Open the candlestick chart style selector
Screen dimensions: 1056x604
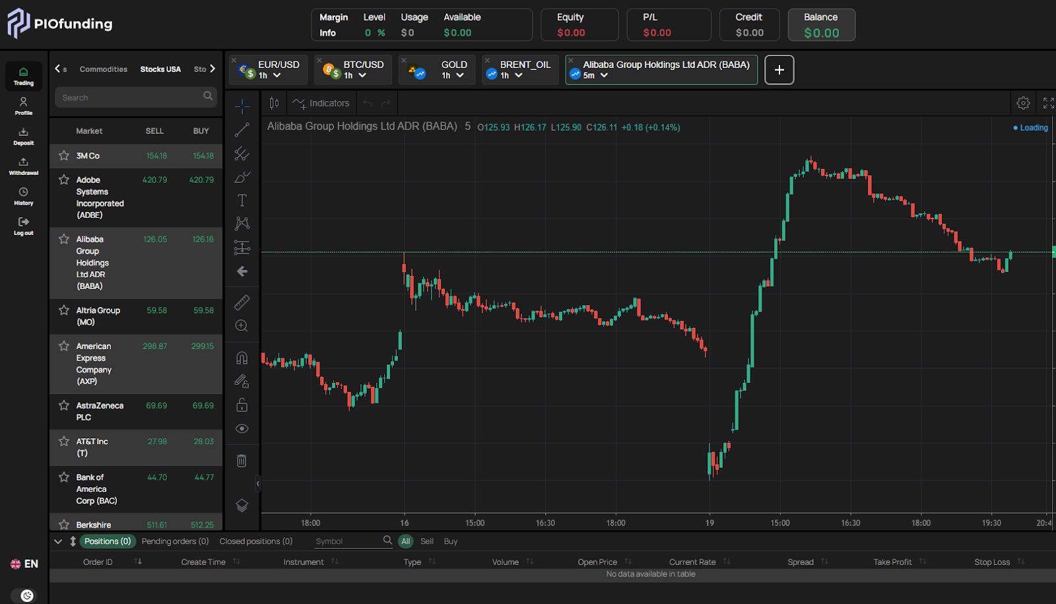pyautogui.click(x=275, y=103)
